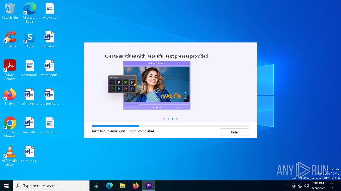The image size is (341, 191).
Task: Open network status tray icon
Action: click(300, 186)
